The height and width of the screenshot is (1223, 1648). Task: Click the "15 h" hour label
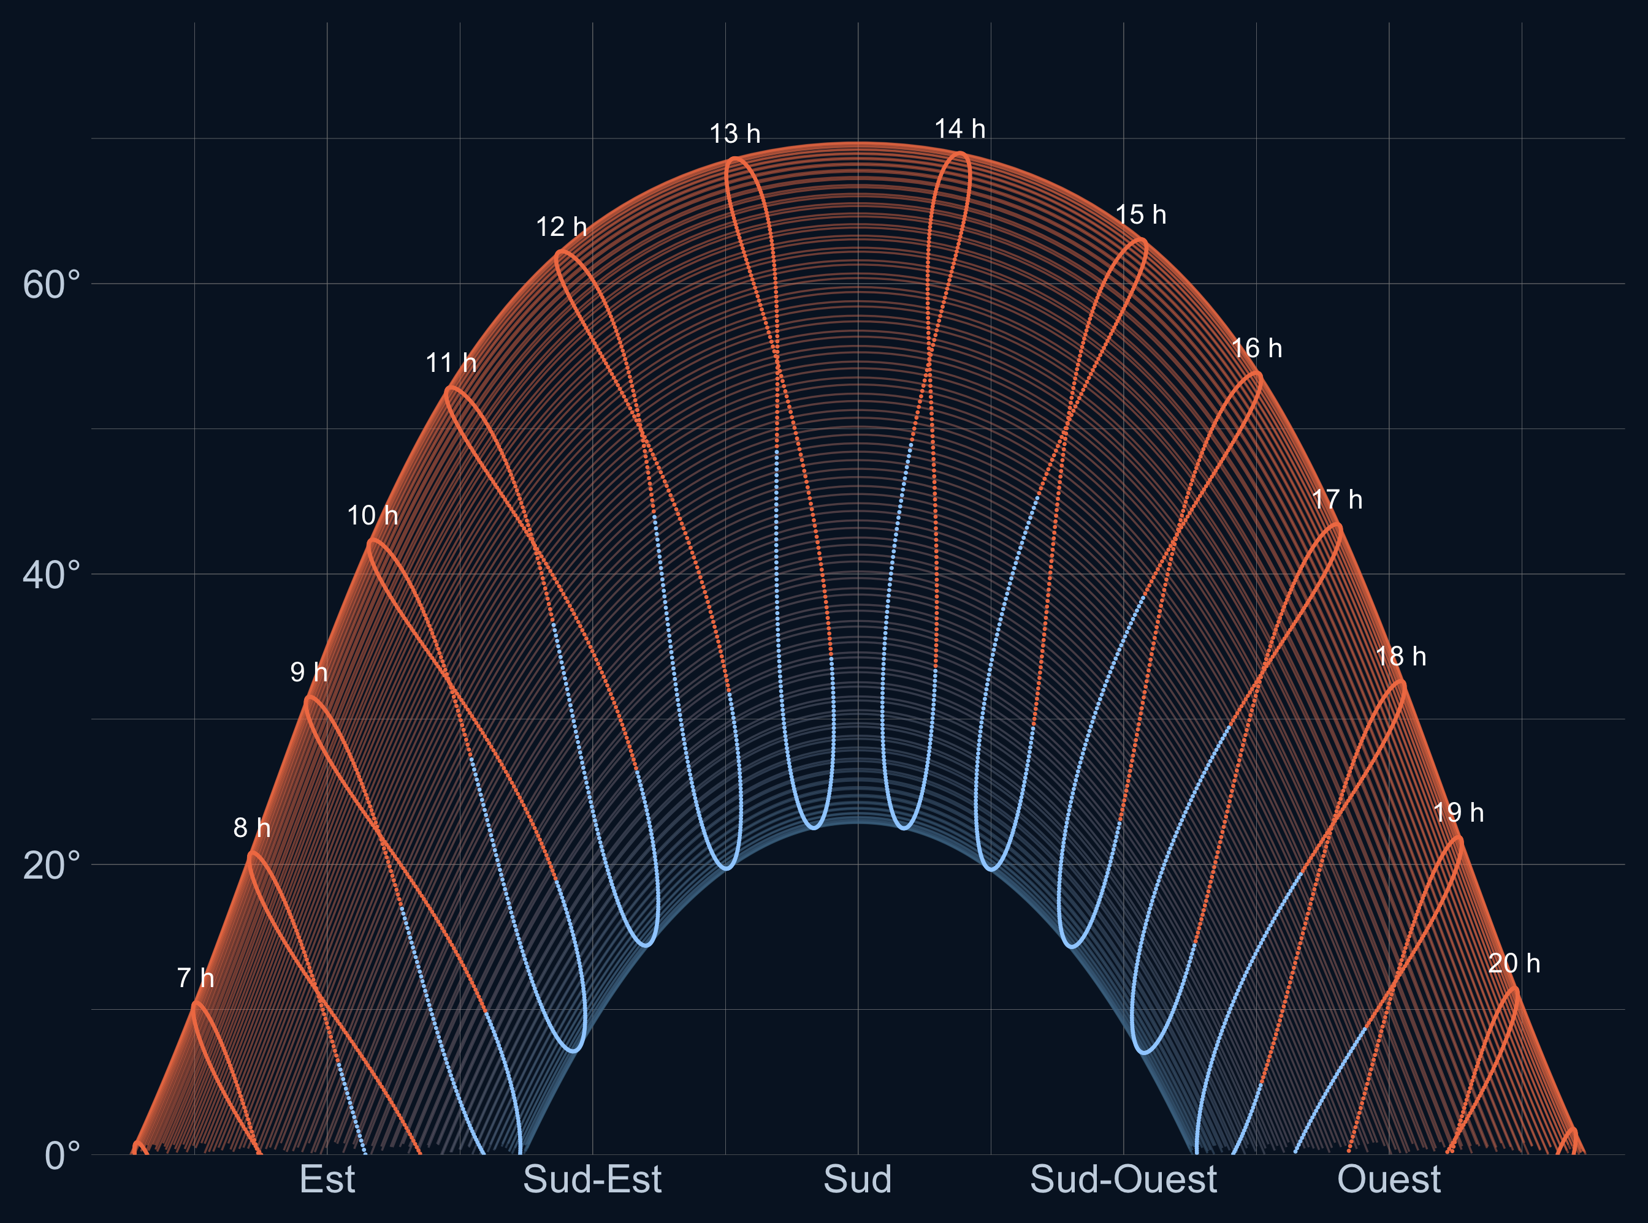tap(1140, 214)
